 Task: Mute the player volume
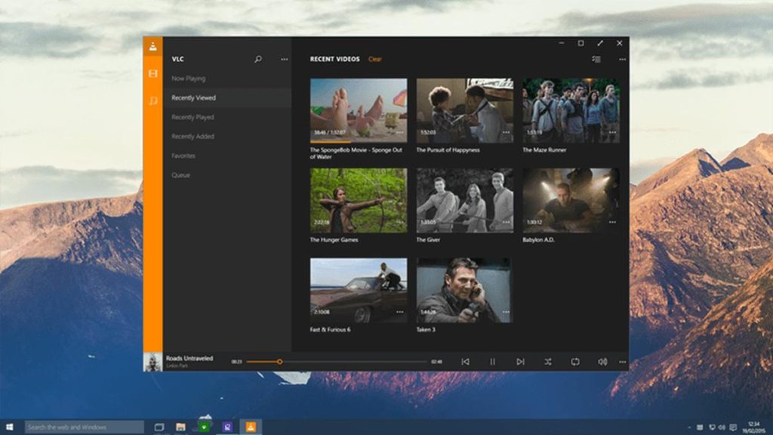coord(602,362)
